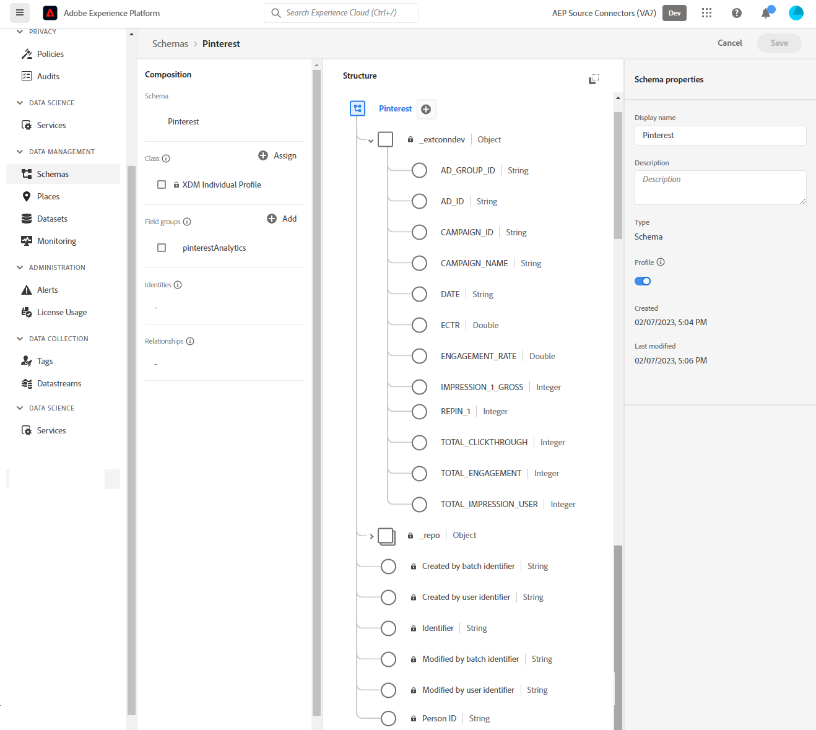Select the Identifier field node circle

388,628
